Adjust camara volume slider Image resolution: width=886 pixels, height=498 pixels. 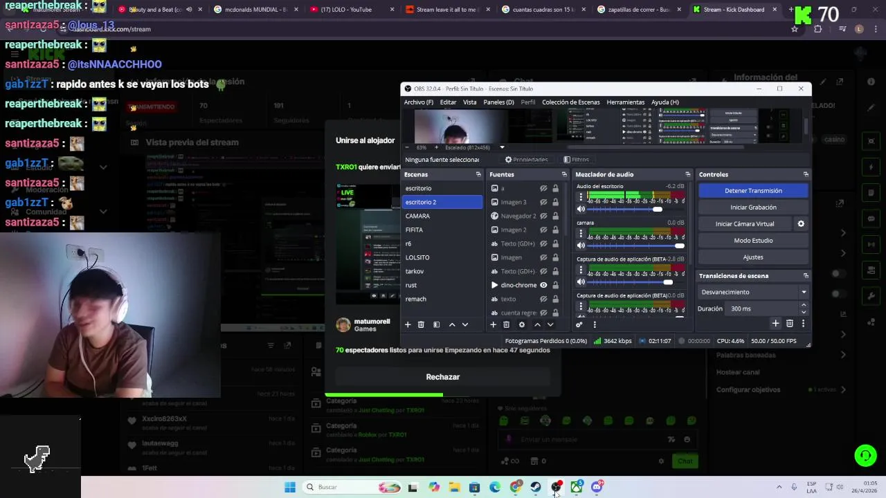pyautogui.click(x=635, y=246)
